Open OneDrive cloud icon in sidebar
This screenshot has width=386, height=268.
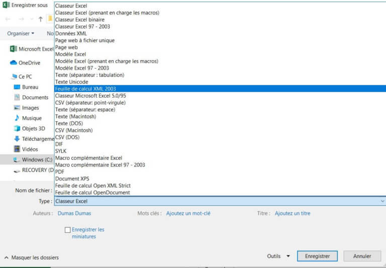14,63
